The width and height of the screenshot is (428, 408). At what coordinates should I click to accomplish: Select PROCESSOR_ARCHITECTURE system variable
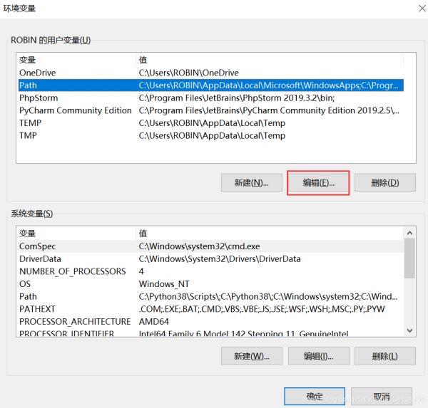tap(211, 322)
